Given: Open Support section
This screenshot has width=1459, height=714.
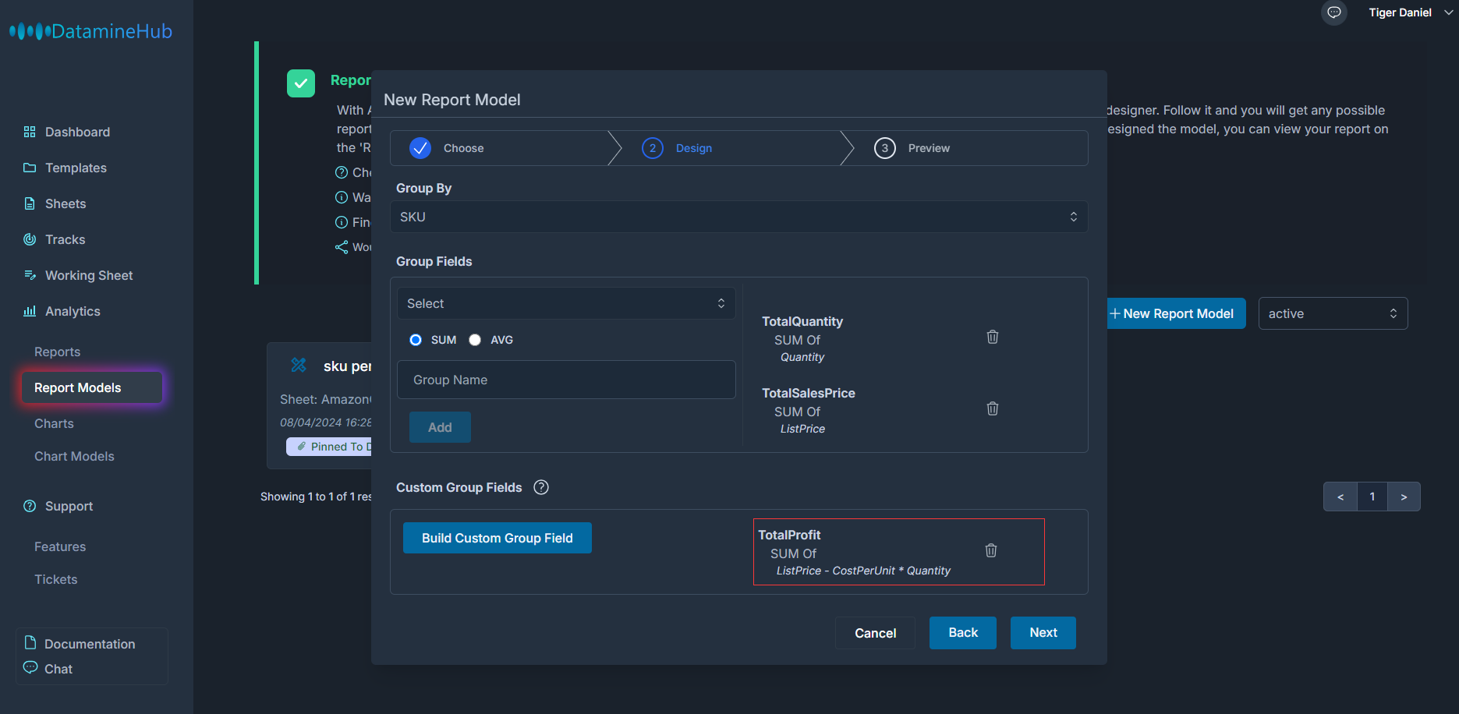Looking at the screenshot, I should [69, 506].
